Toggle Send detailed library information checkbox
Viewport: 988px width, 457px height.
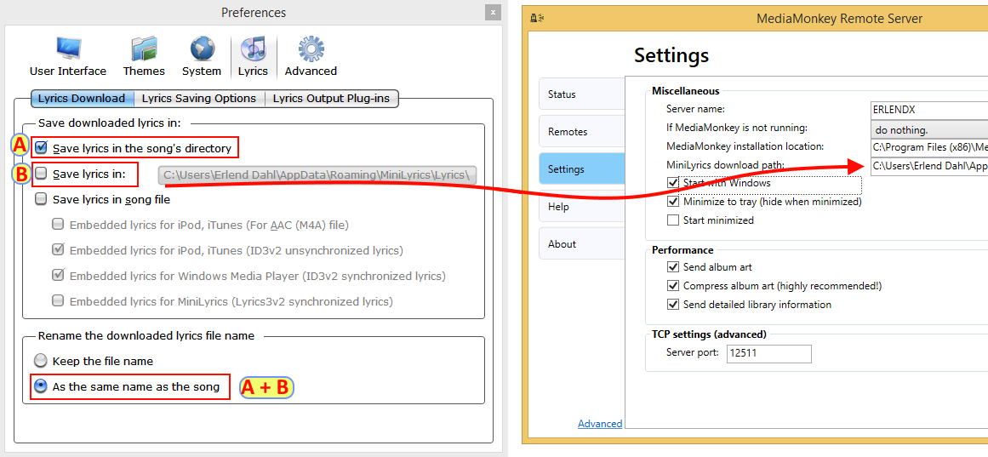click(673, 305)
